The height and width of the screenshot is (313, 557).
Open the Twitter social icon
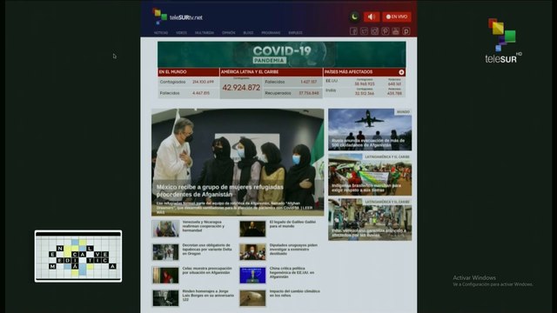tap(364, 31)
